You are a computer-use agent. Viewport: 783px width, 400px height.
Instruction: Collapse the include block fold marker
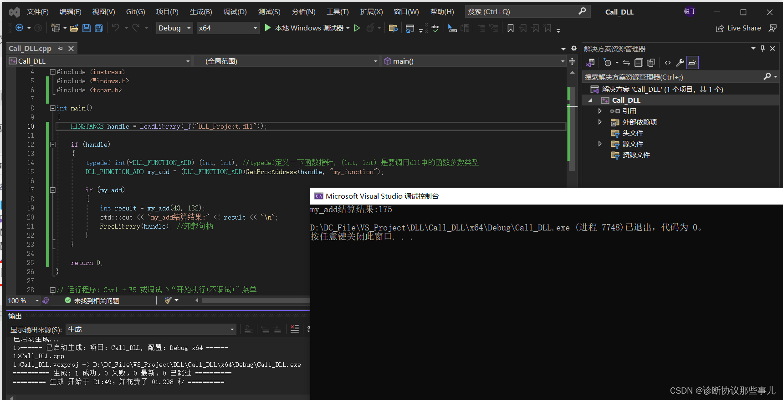(x=53, y=72)
